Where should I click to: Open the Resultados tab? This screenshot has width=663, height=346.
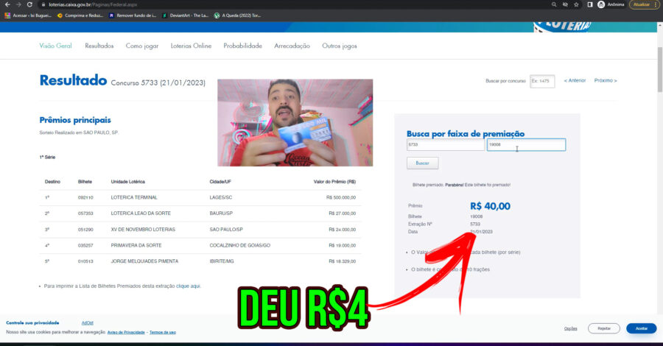point(99,46)
